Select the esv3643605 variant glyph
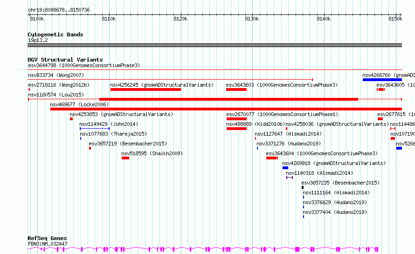The height and width of the screenshot is (254, 415). [380, 89]
